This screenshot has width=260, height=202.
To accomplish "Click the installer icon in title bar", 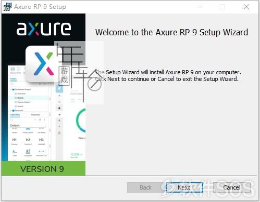I will 7,7.
